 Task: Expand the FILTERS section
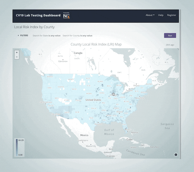23,35
